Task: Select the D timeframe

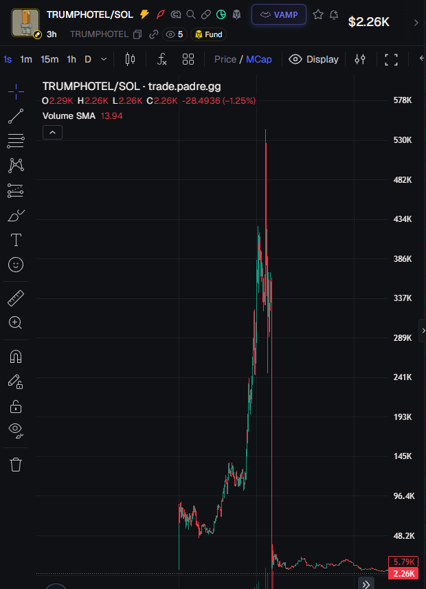Action: pos(88,59)
